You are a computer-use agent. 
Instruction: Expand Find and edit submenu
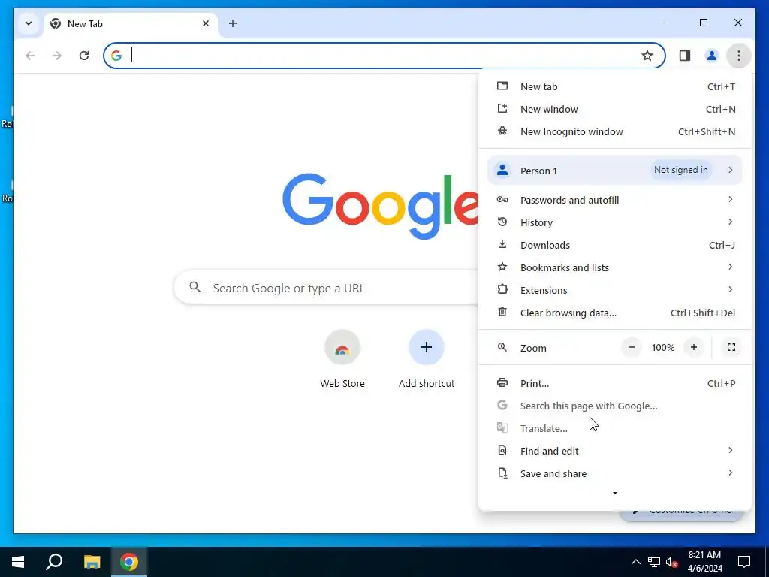pos(615,451)
